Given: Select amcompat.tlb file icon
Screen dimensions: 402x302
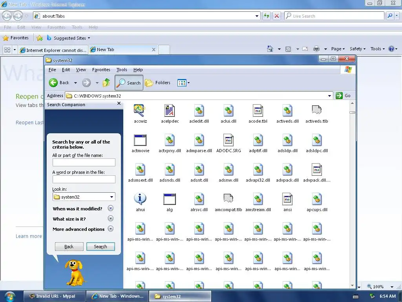Looking at the screenshot, I should click(x=228, y=198).
